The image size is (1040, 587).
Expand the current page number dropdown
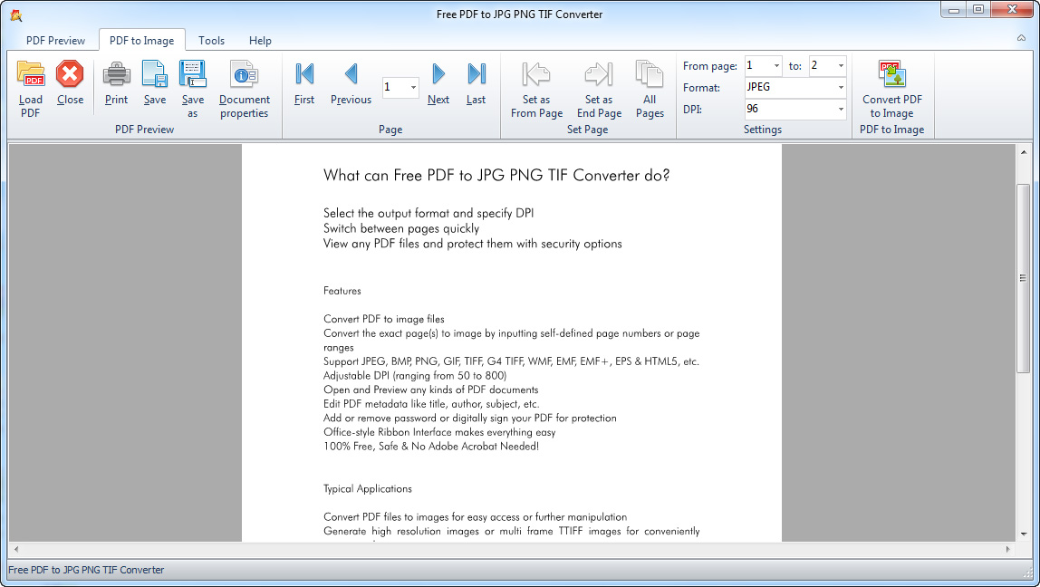pyautogui.click(x=413, y=88)
